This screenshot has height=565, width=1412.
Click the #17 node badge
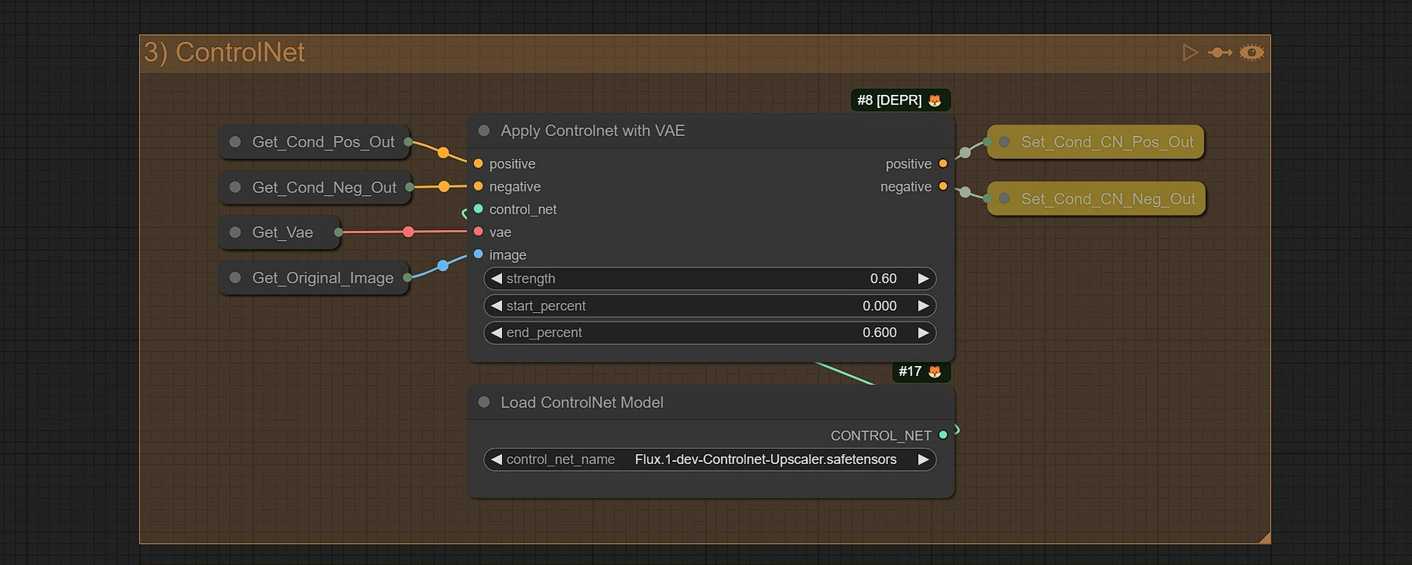tap(921, 371)
